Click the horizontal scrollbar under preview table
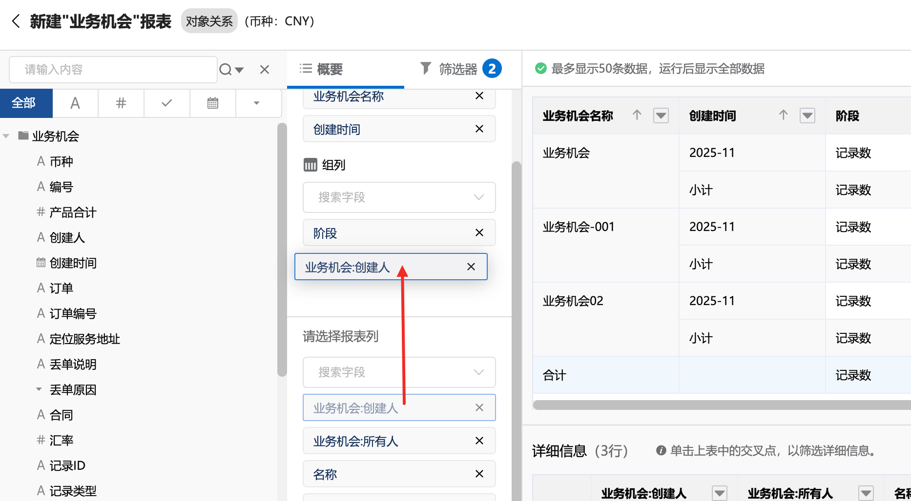 tap(722, 405)
